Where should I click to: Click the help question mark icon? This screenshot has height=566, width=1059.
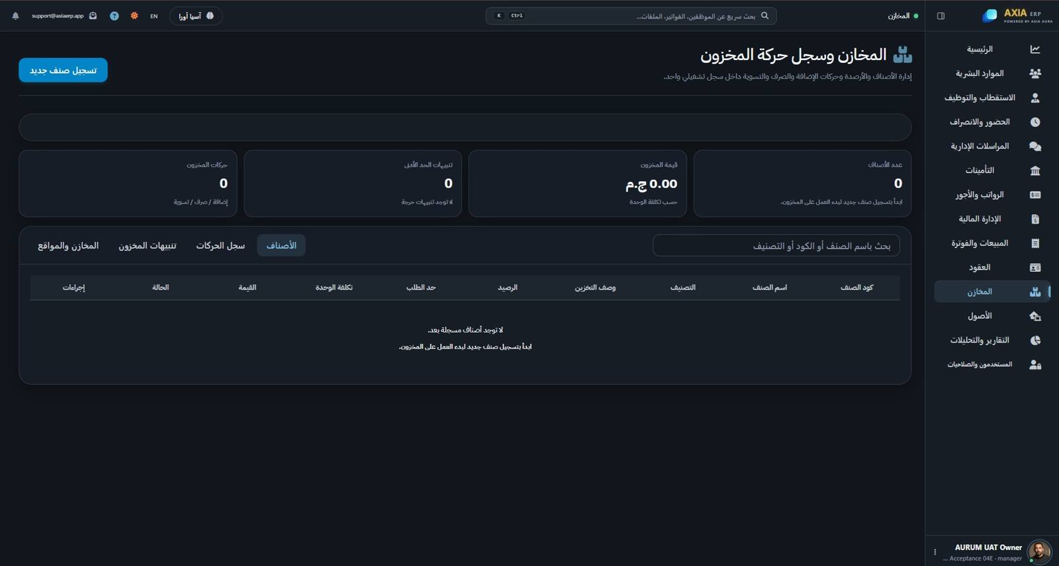tap(115, 16)
